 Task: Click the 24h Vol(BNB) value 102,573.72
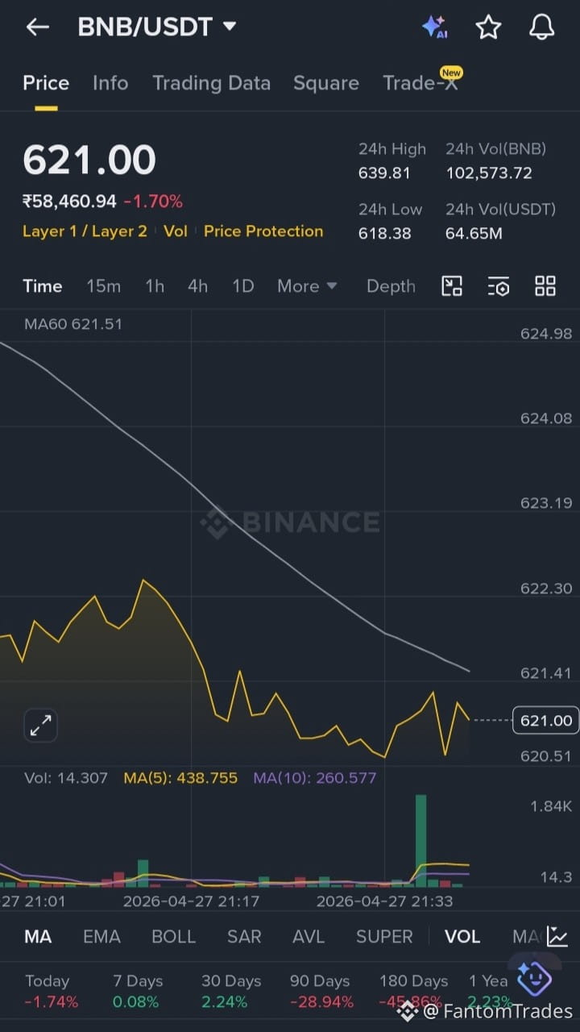click(x=489, y=173)
